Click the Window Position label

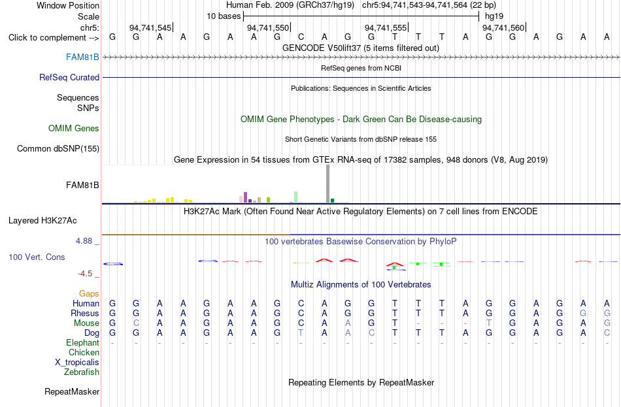(68, 5)
